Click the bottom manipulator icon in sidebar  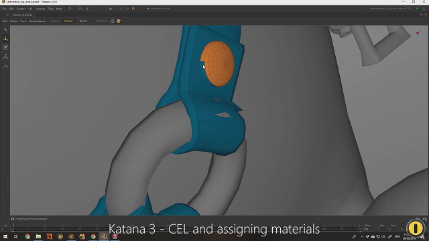click(x=5, y=66)
